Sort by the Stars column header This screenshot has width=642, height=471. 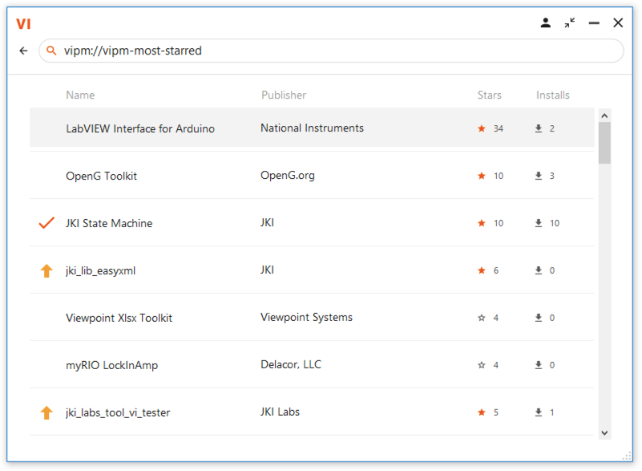click(x=489, y=95)
